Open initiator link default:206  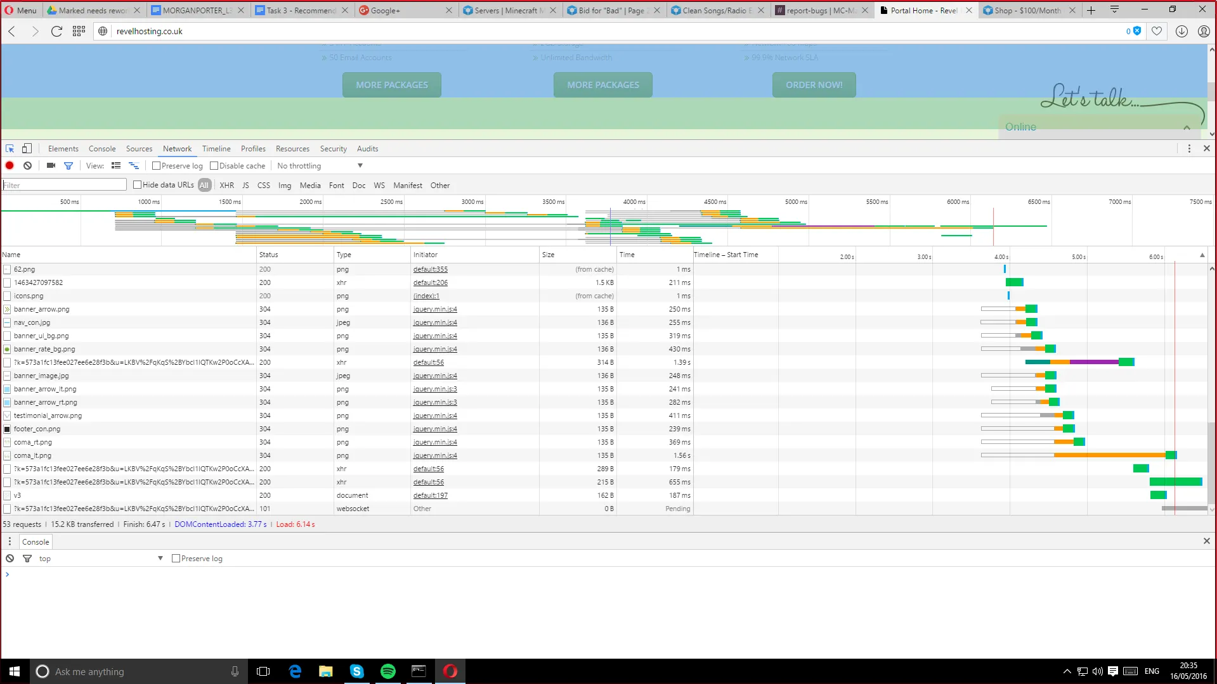(x=430, y=282)
